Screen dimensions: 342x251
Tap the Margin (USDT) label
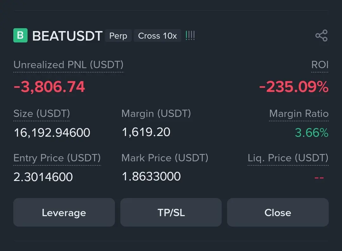(156, 113)
